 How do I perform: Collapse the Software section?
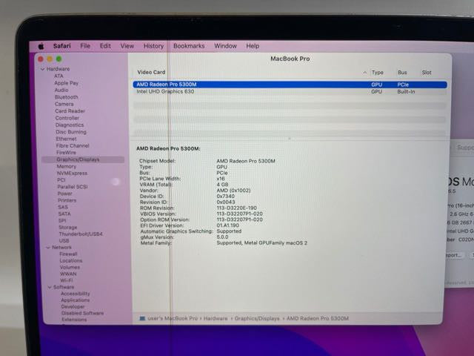click(x=50, y=287)
